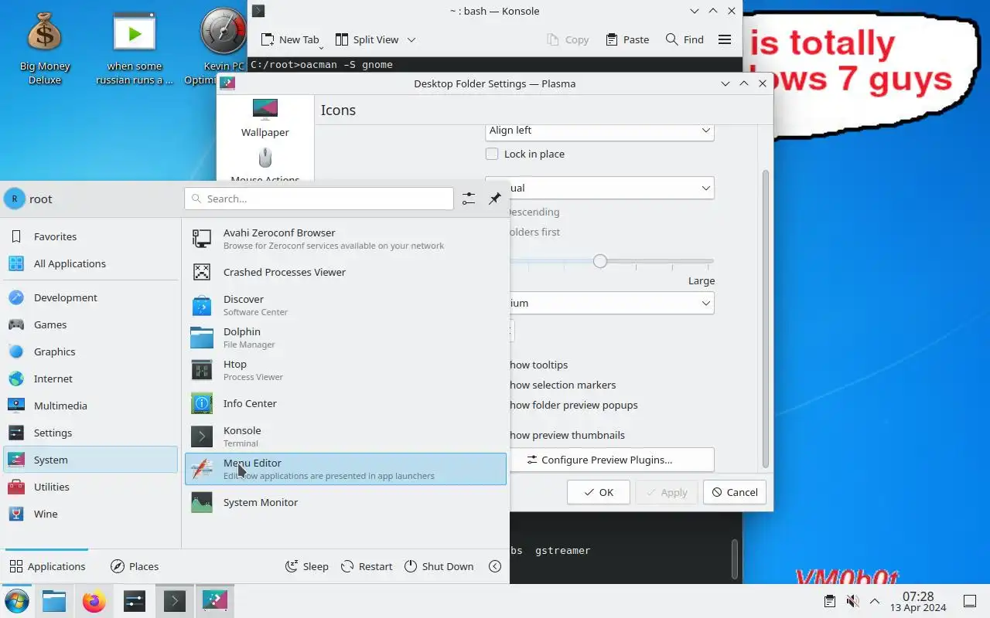Expand Split View dropdown arrow in Konsole
The image size is (990, 618).
[x=411, y=39]
